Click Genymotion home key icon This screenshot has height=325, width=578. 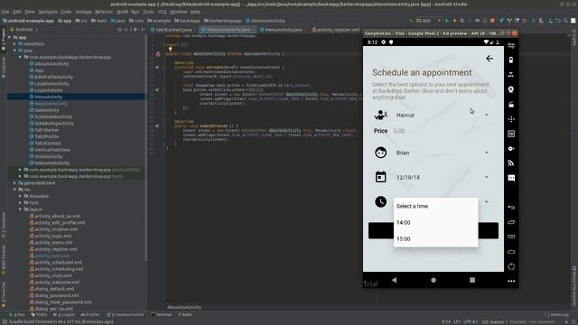511,252
